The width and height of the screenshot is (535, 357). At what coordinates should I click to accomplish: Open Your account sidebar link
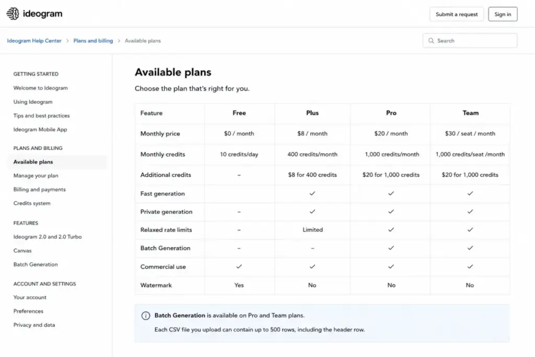pyautogui.click(x=30, y=297)
